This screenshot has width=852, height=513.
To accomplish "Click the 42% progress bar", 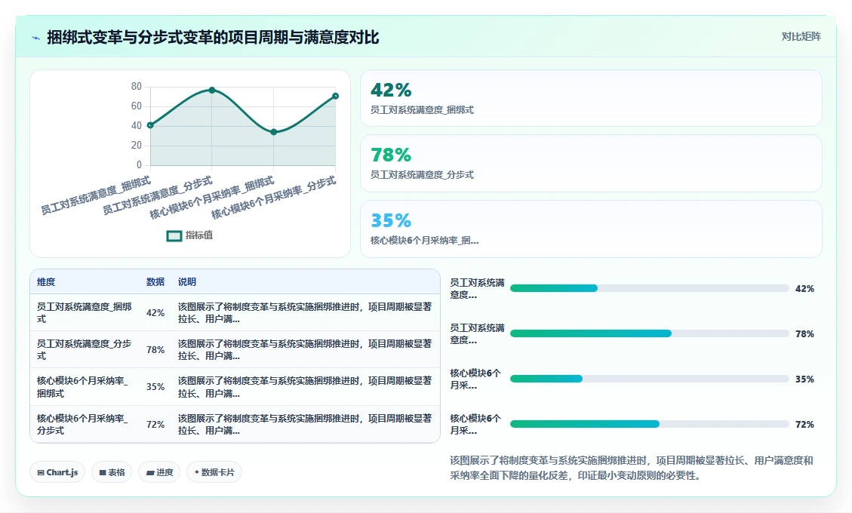I will point(649,288).
